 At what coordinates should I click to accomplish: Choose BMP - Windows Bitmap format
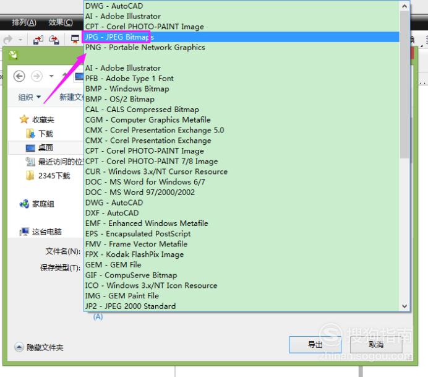coord(242,89)
